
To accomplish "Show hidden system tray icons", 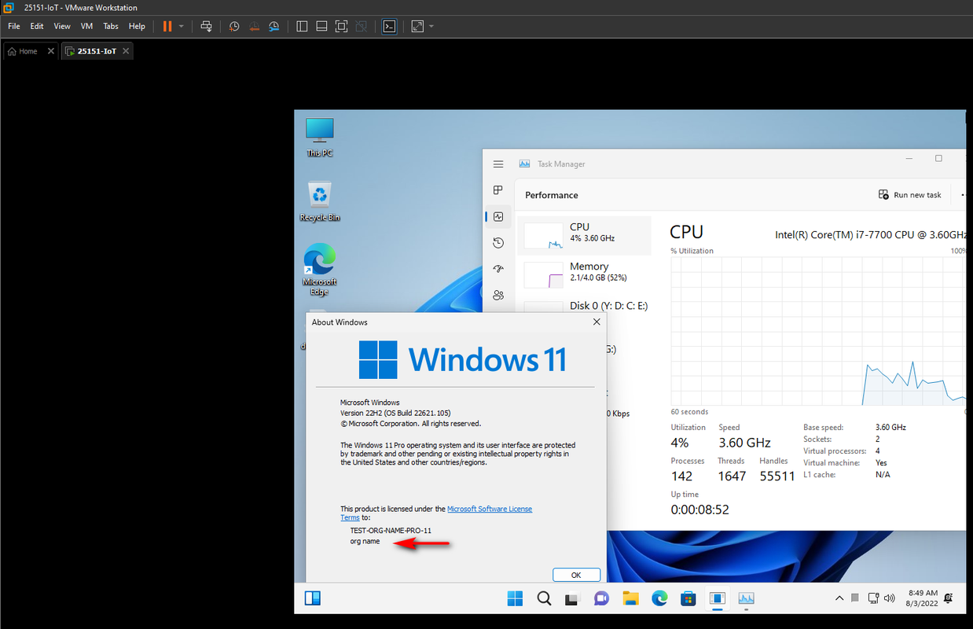I will click(839, 598).
